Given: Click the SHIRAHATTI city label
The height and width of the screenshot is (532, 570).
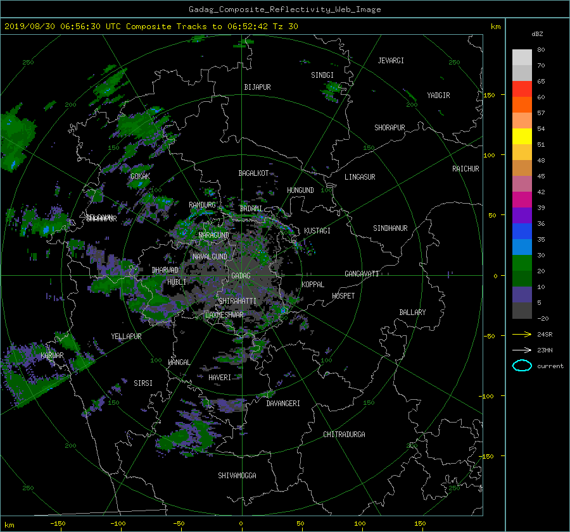Looking at the screenshot, I should pos(237,301).
